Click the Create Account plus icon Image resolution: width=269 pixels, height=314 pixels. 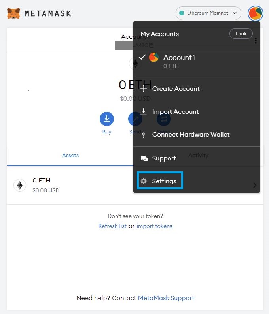144,88
